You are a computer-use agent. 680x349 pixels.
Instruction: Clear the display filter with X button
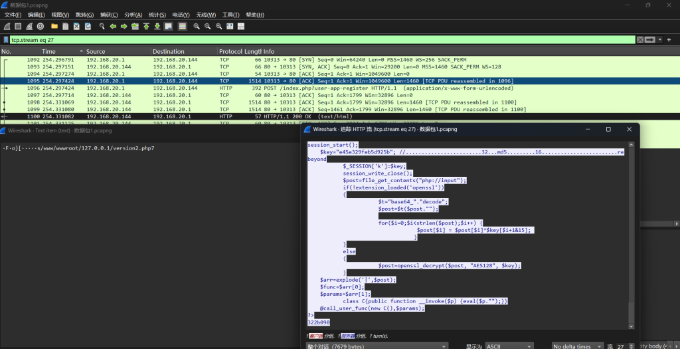point(639,40)
